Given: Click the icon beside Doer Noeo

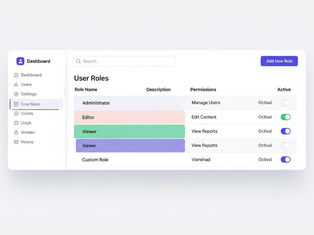Looking at the screenshot, I should (16, 104).
